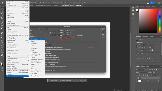Open the History panel icon in side dock
This screenshot has width=162, height=91.
point(133,8)
